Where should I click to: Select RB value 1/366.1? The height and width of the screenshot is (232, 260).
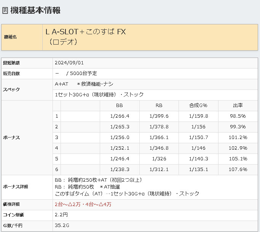[x=159, y=138]
